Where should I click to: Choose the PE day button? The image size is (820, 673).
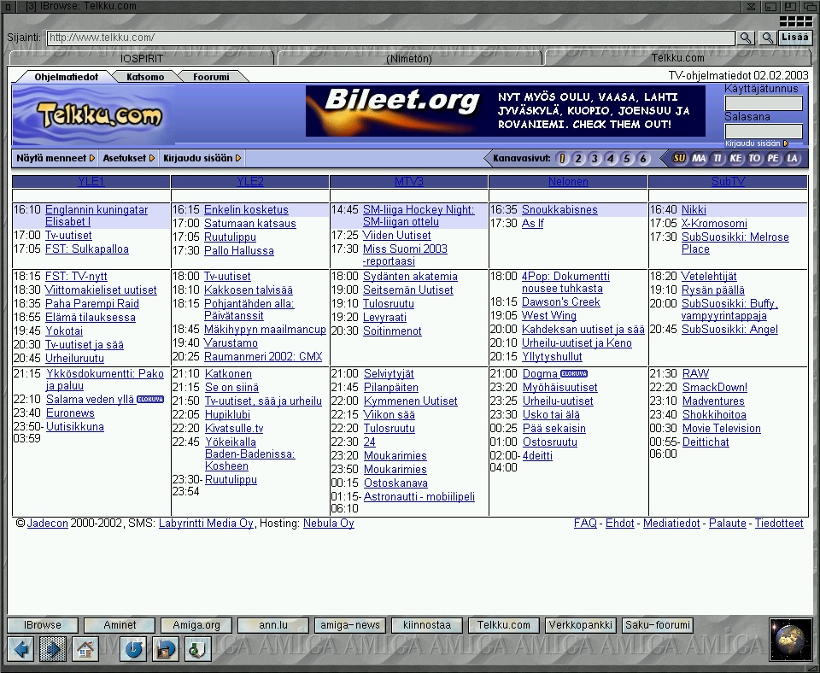tap(773, 159)
